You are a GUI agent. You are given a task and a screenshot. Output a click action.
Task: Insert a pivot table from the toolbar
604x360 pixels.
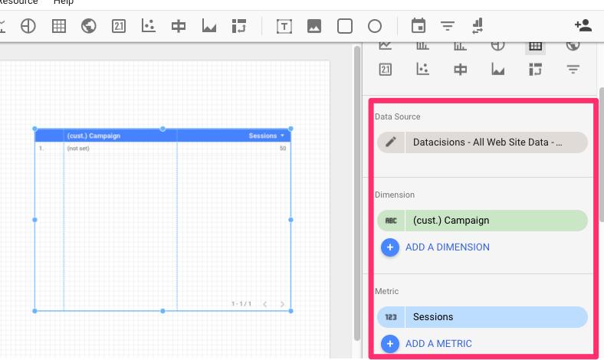click(239, 26)
